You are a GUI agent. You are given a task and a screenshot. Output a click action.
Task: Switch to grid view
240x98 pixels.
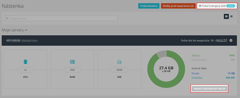226,16
